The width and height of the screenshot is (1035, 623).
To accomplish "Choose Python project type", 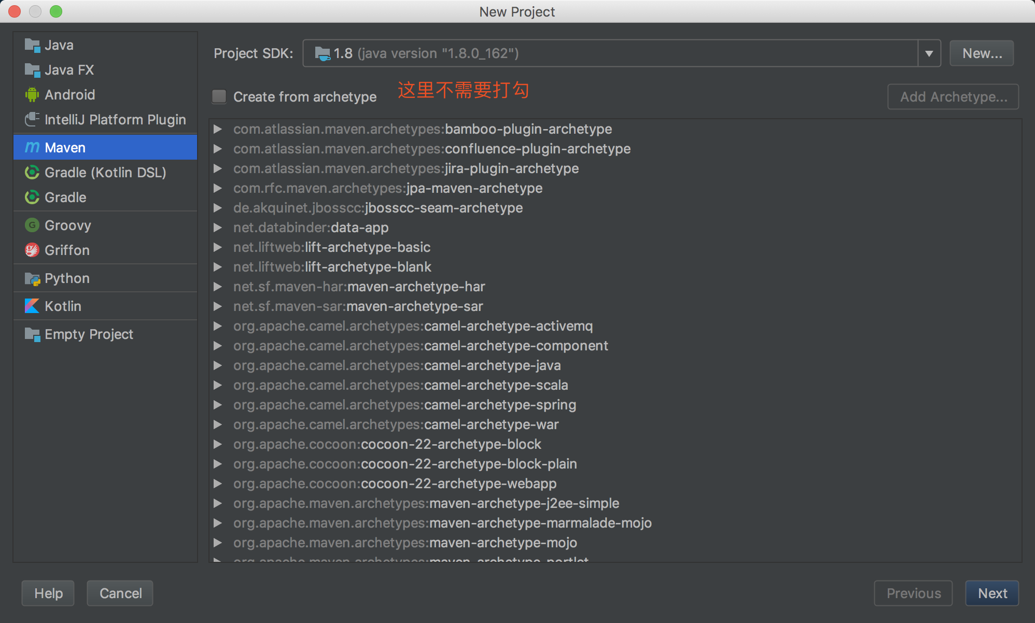I will coord(105,278).
